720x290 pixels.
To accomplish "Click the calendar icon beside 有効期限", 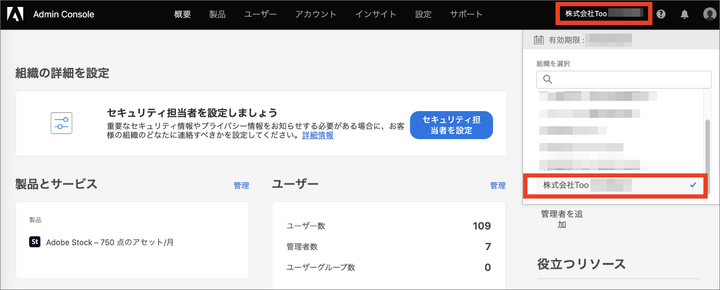I will tap(539, 40).
